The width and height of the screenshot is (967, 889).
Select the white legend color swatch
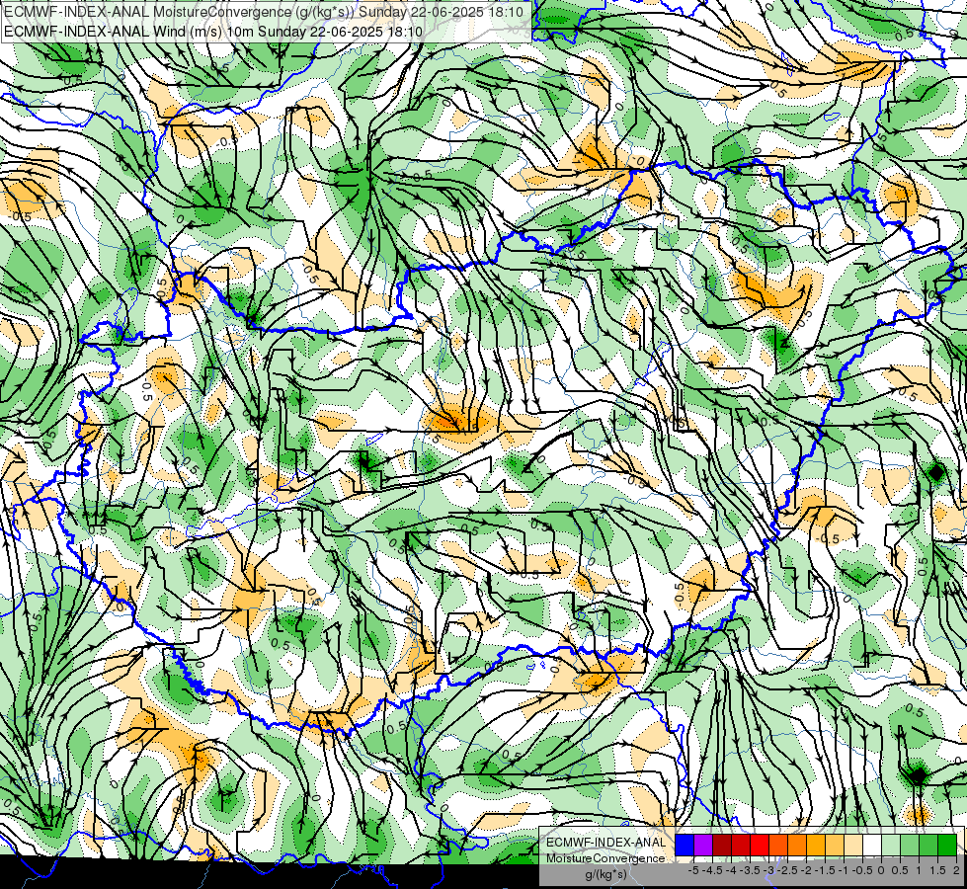[x=872, y=845]
